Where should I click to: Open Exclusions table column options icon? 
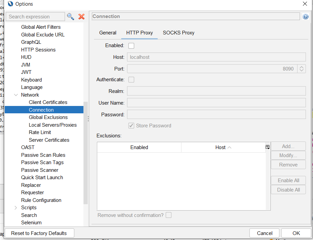268,147
